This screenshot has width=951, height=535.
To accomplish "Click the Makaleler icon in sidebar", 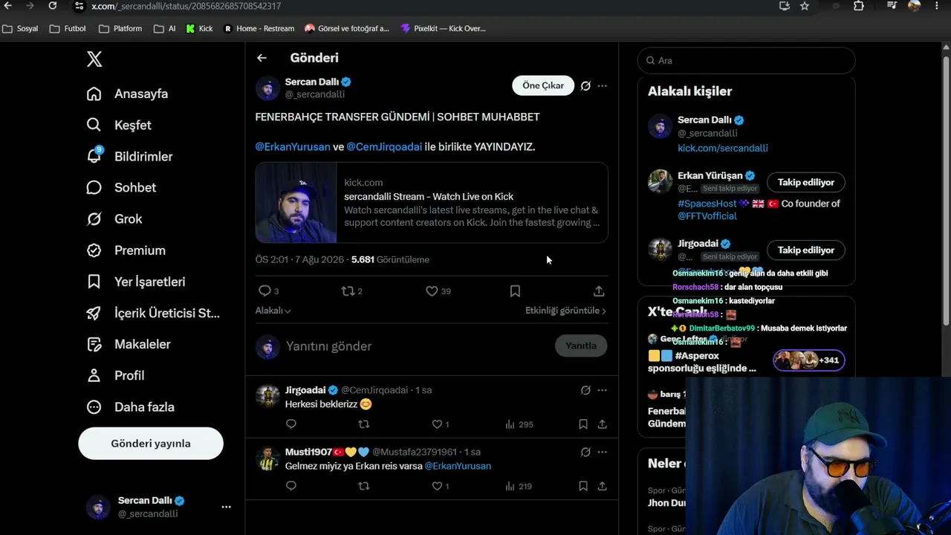I will click(x=94, y=344).
